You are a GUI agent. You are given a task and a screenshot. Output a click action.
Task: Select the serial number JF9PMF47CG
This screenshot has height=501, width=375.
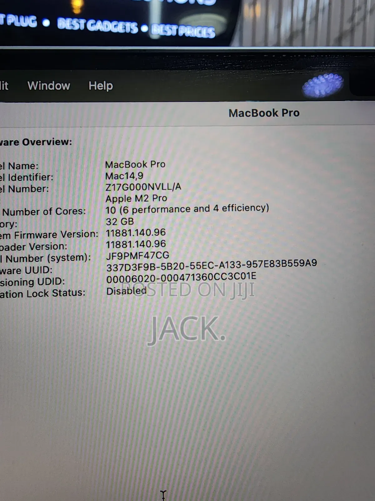click(x=137, y=256)
